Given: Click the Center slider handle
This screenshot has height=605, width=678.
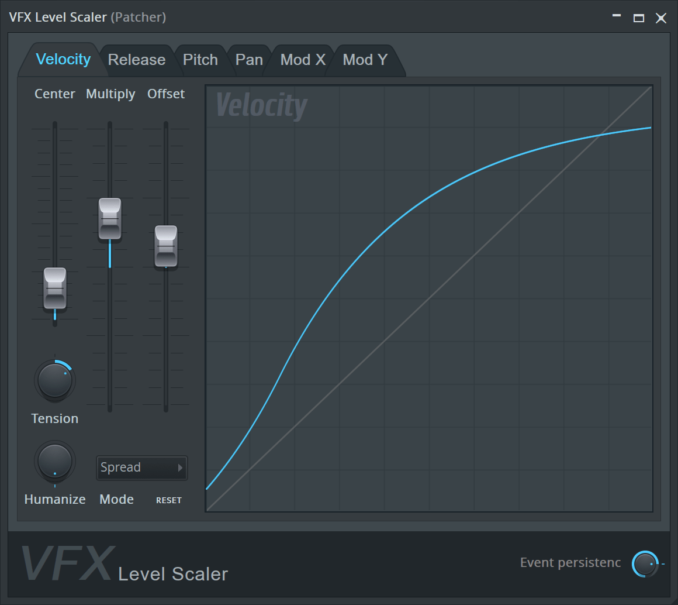Looking at the screenshot, I should pyautogui.click(x=55, y=288).
